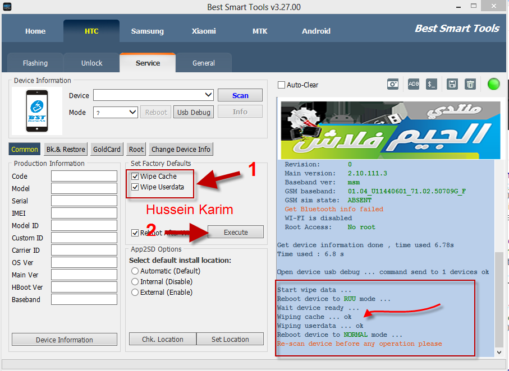Screen dimensions: 509x371
Task: Select the Common section tab
Action: [25, 149]
